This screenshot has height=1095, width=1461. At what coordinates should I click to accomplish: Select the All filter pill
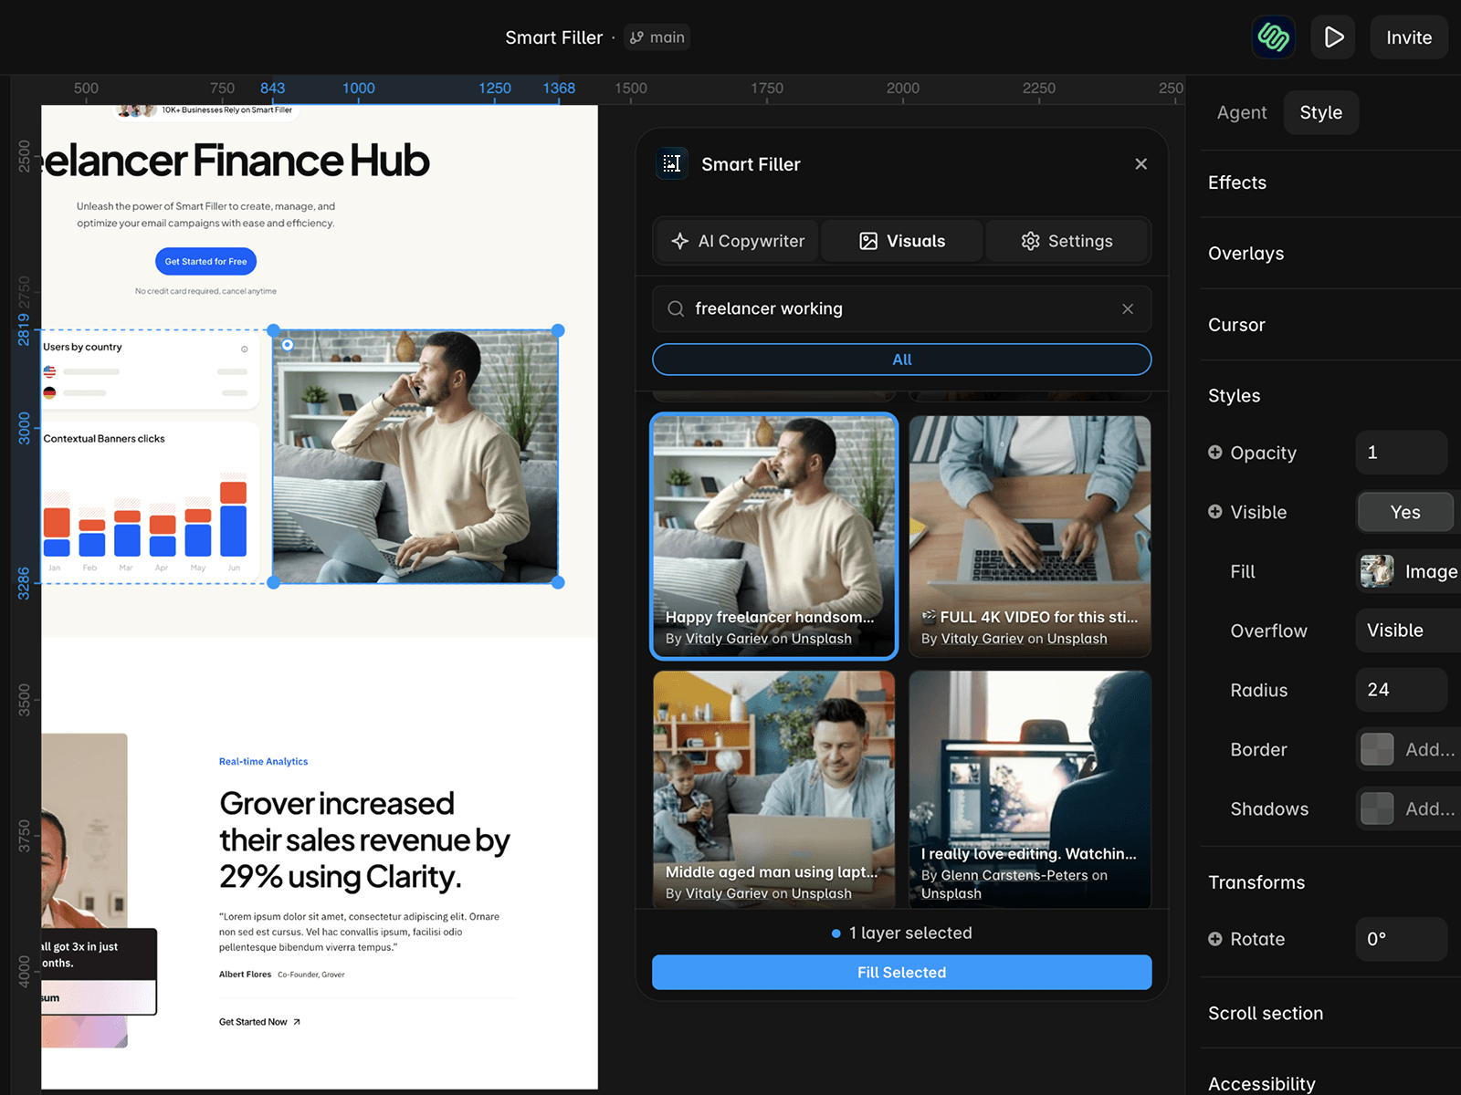click(x=902, y=360)
